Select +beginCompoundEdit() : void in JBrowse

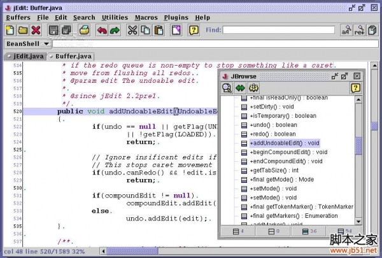point(288,152)
